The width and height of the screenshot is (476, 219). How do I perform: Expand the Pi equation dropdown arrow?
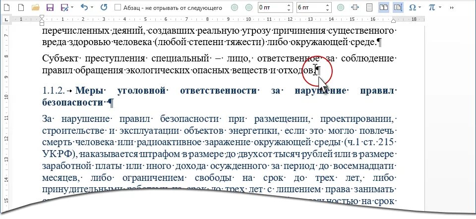click(440, 7)
